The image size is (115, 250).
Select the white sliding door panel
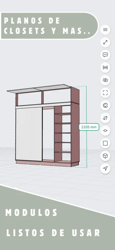click(29, 134)
